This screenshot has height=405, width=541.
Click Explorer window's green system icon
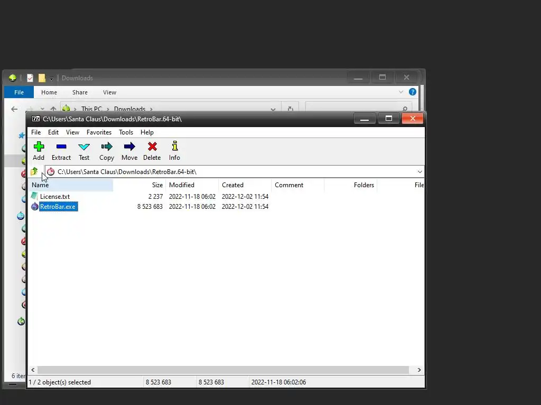[13, 78]
